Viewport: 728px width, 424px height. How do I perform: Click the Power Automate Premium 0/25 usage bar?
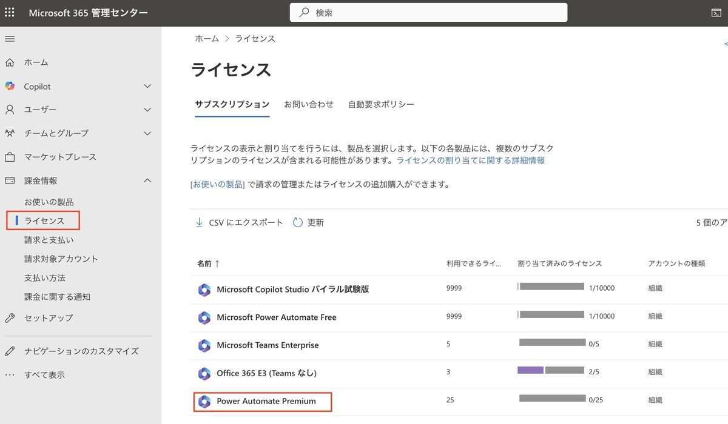tap(552, 399)
